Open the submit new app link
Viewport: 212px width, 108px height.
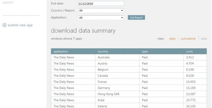click(20, 25)
